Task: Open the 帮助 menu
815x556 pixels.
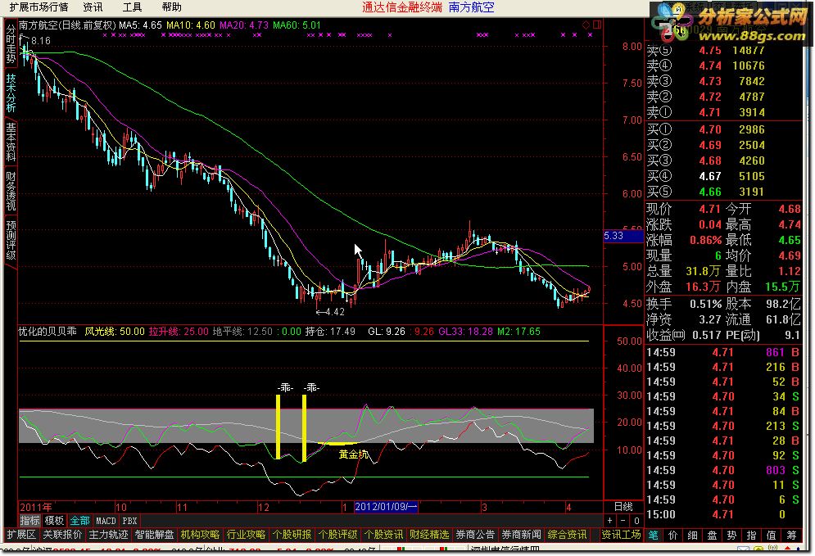Action: coord(171,7)
